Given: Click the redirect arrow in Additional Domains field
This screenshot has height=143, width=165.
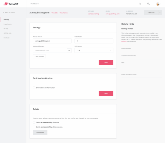Looking at the screenshot, I should (69, 50).
